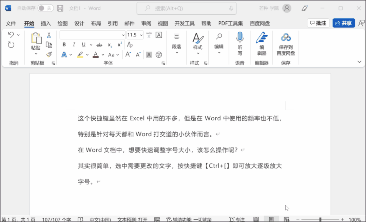Click the Undo arrow icon

[11, 35]
